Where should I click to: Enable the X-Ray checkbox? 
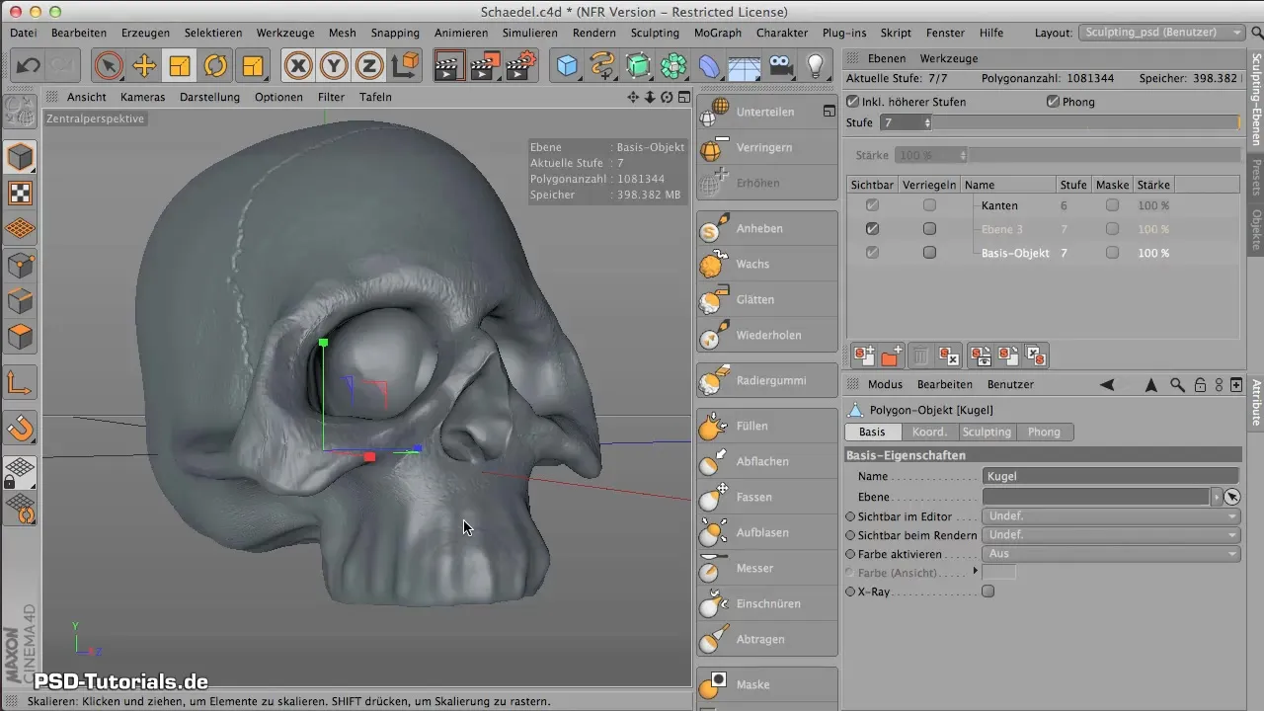coord(987,592)
